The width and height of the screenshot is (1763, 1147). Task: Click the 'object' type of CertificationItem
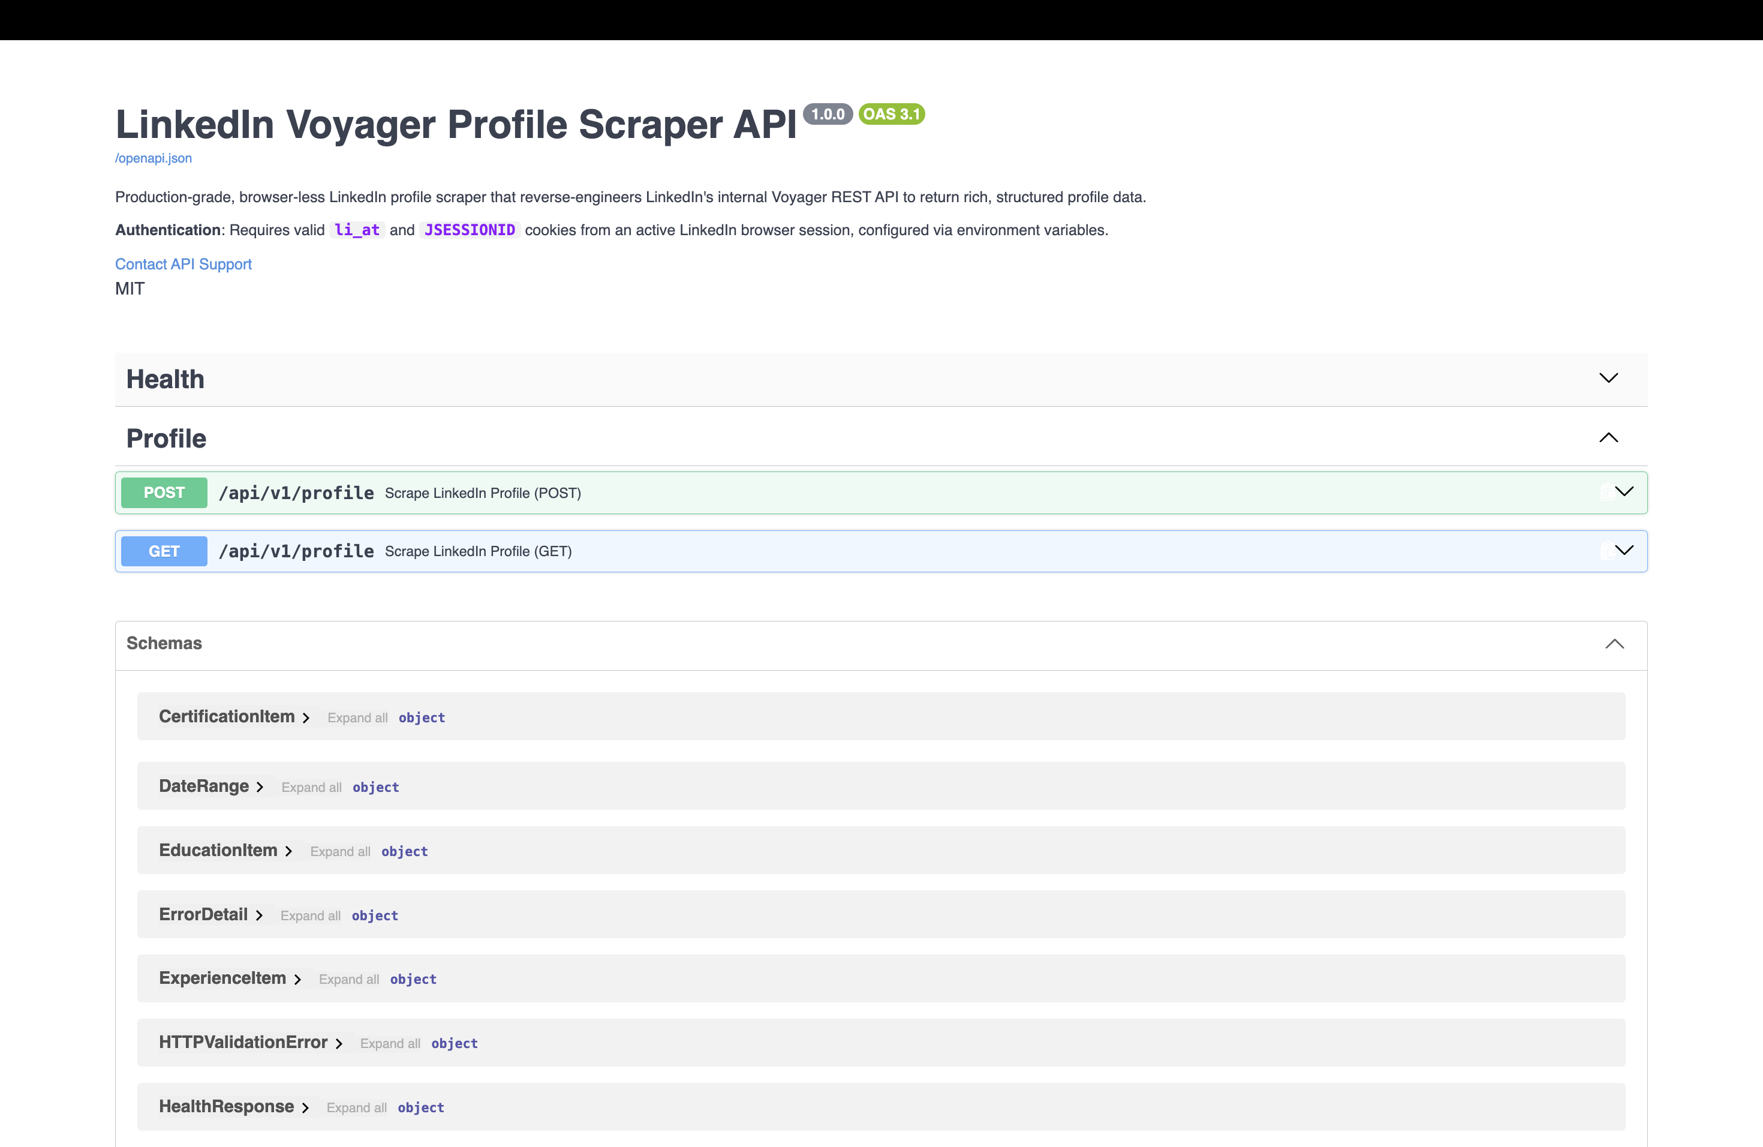(422, 718)
